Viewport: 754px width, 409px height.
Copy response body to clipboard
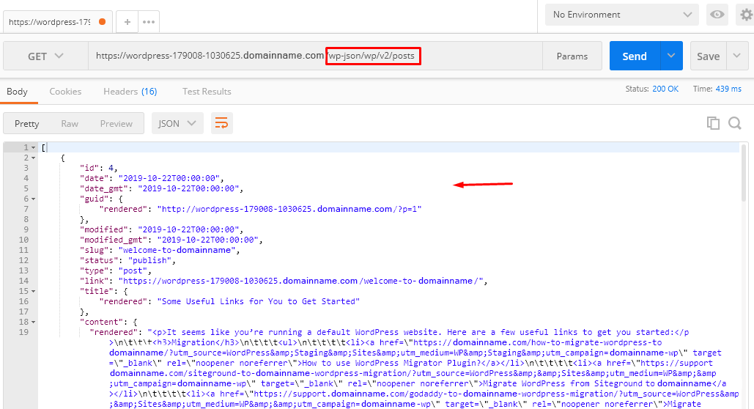point(713,123)
